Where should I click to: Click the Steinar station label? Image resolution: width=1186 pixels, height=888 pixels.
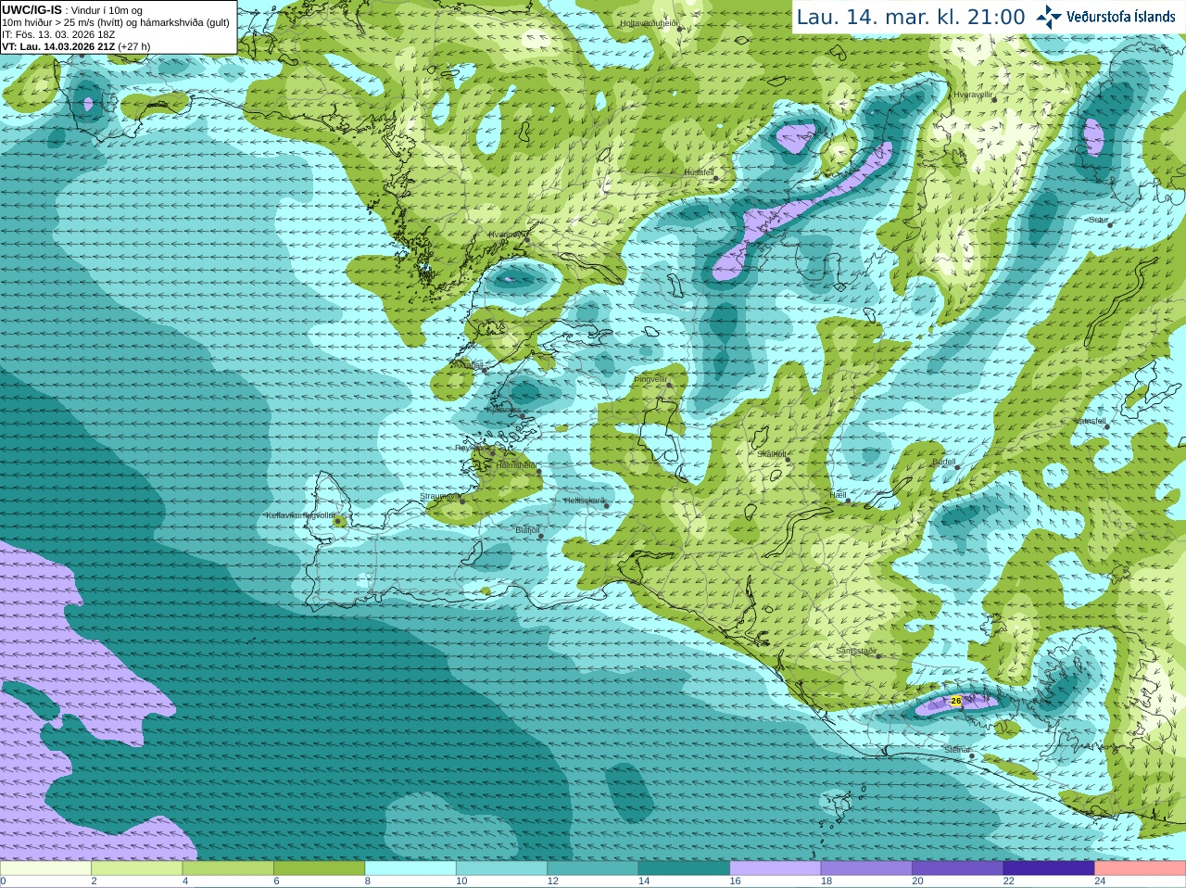tap(956, 750)
